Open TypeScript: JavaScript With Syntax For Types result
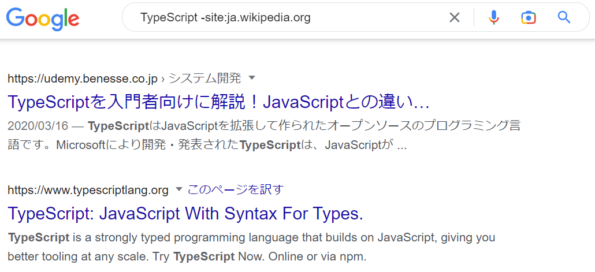Viewport: 595px width, 272px height. click(185, 214)
